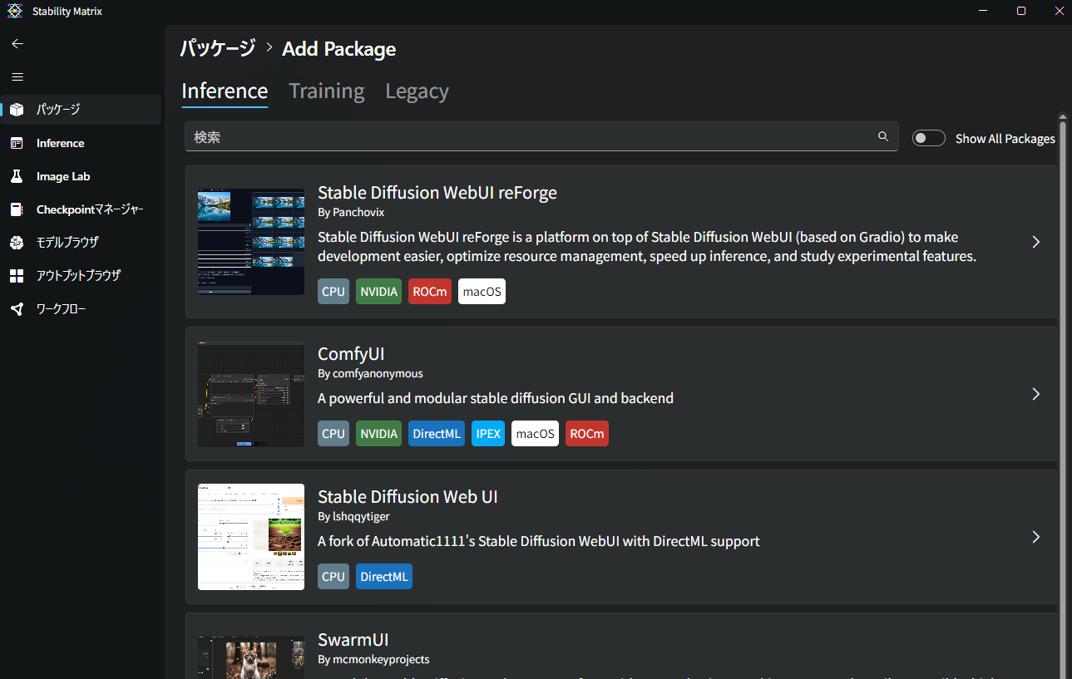Viewport: 1072px width, 679px height.
Task: Click the 検索 search input field
Action: pyautogui.click(x=541, y=137)
